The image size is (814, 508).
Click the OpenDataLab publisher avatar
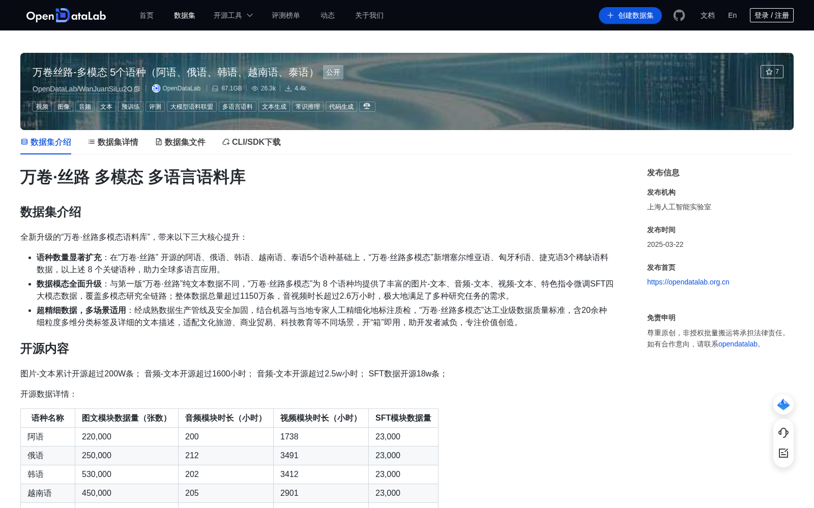tap(156, 88)
